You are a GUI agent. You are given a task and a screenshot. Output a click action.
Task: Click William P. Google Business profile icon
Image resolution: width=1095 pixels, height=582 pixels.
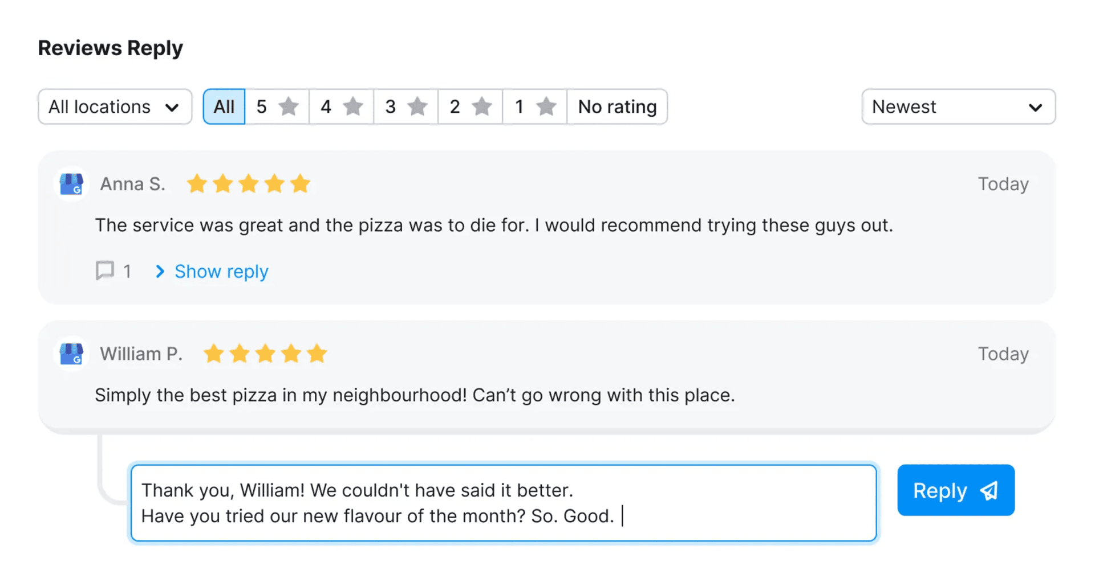point(71,354)
